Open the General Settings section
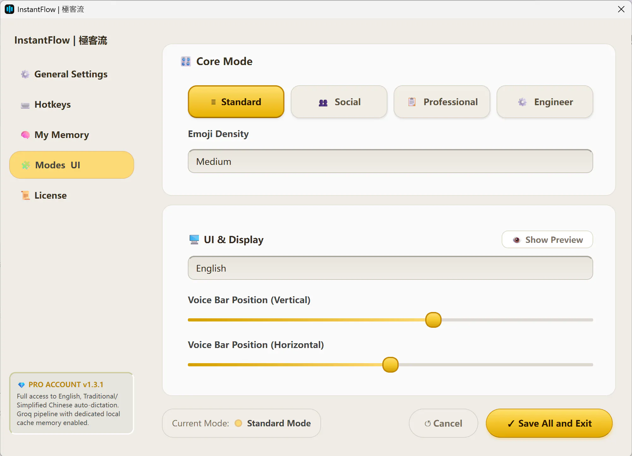 [x=72, y=74]
